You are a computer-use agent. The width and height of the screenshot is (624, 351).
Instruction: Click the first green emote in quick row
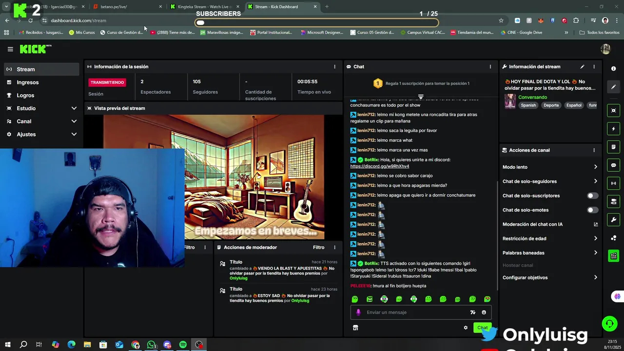pyautogui.click(x=355, y=299)
